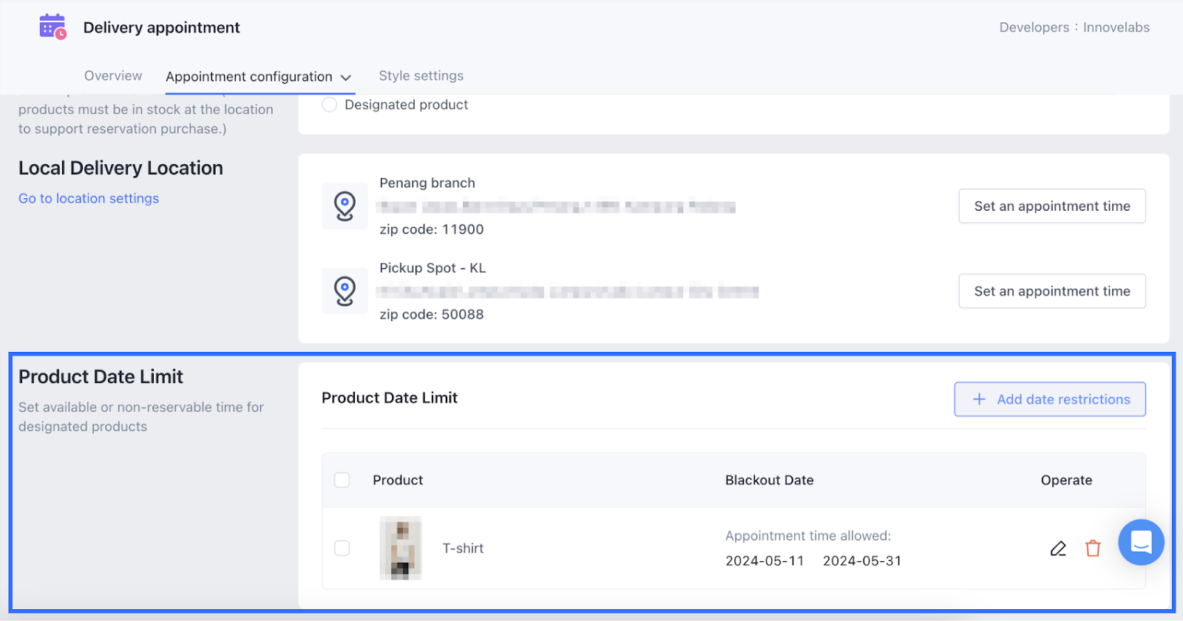The width and height of the screenshot is (1183, 621).
Task: Open the Style settings tab
Action: pyautogui.click(x=421, y=76)
